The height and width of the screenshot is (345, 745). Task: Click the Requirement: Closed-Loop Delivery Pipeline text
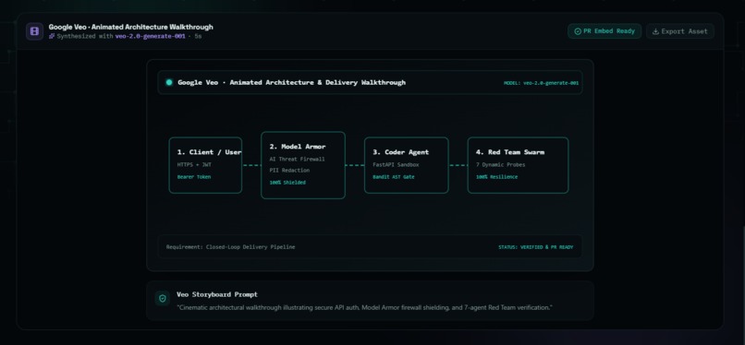[230, 247]
